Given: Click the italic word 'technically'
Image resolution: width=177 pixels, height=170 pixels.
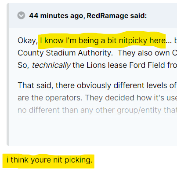Looking at the screenshot, I should pos(51,65).
